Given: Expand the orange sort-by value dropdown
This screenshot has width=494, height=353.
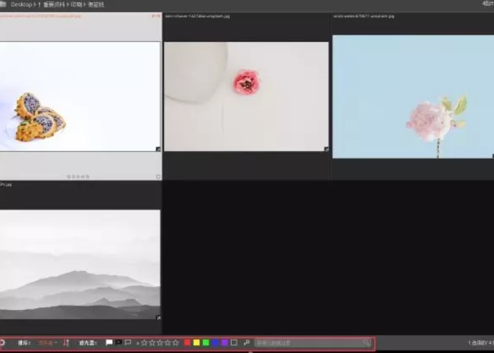Looking at the screenshot, I should click(48, 342).
